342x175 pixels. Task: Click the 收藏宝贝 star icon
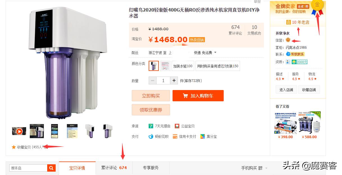14,147
